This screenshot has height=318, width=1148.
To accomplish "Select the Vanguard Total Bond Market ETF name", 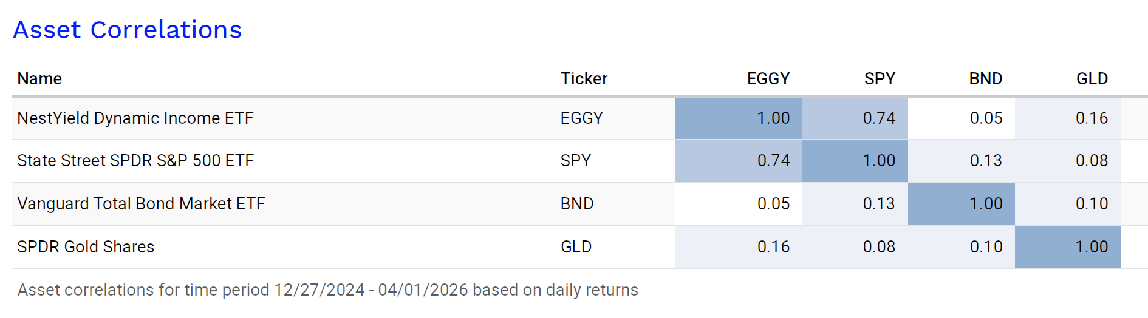I will 141,203.
